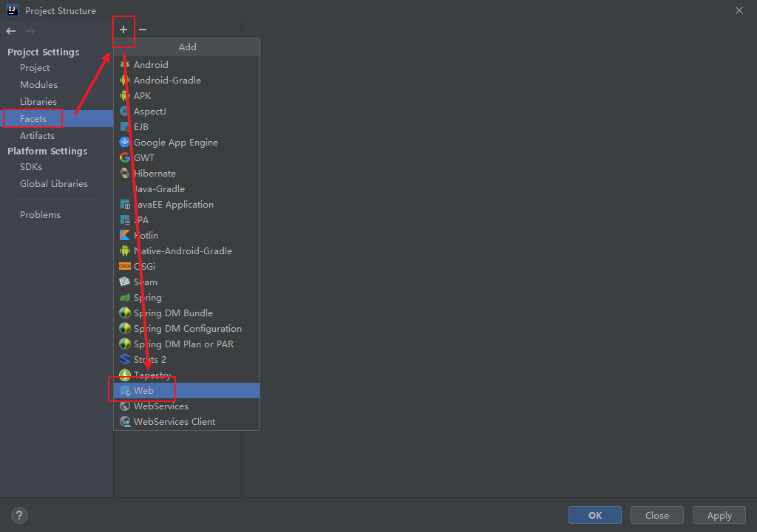Click the OSGi orange icon
This screenshot has width=757, height=532.
125,266
